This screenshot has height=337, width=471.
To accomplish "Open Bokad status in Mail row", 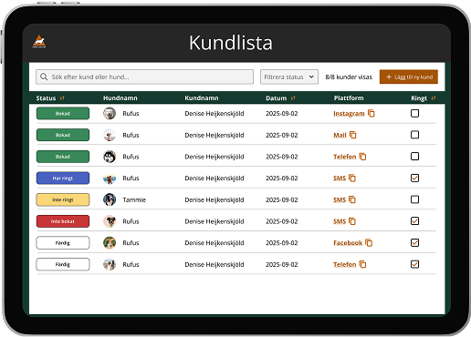I will click(x=63, y=135).
